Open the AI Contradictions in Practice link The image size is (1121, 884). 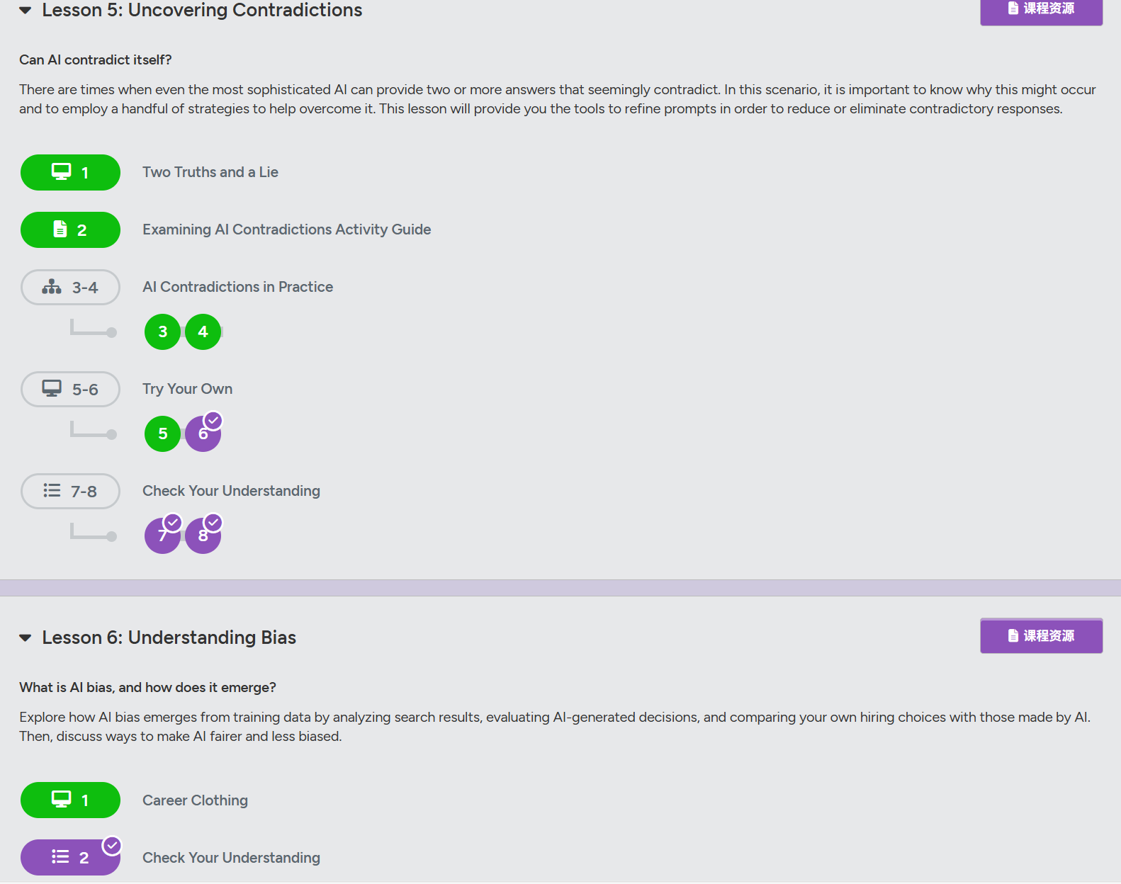point(237,287)
